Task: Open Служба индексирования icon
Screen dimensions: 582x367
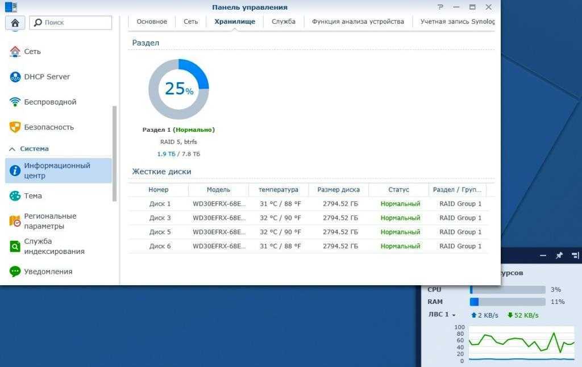Action: pyautogui.click(x=15, y=246)
